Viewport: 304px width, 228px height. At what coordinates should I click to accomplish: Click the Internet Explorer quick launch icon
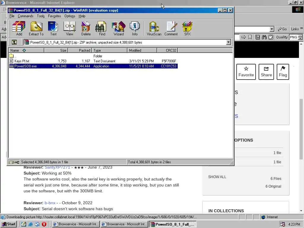pyautogui.click(x=31, y=224)
